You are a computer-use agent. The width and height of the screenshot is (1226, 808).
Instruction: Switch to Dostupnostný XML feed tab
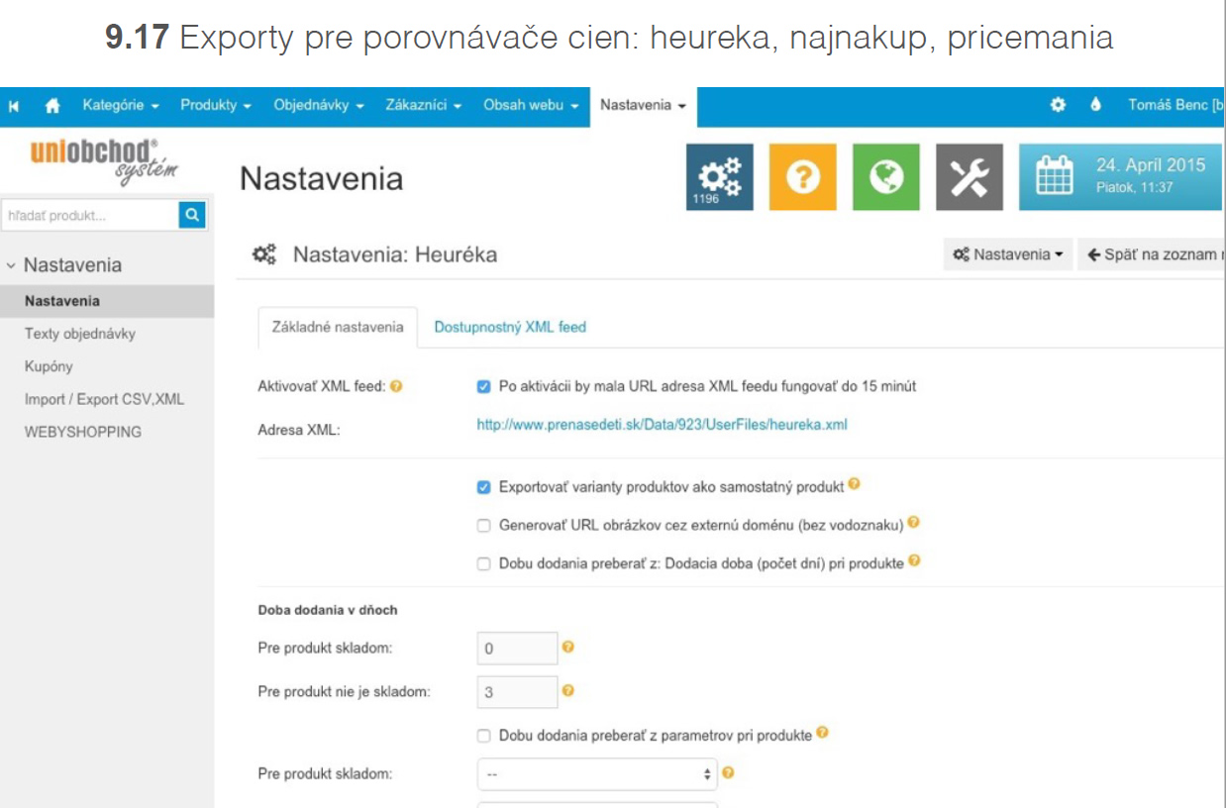[510, 327]
